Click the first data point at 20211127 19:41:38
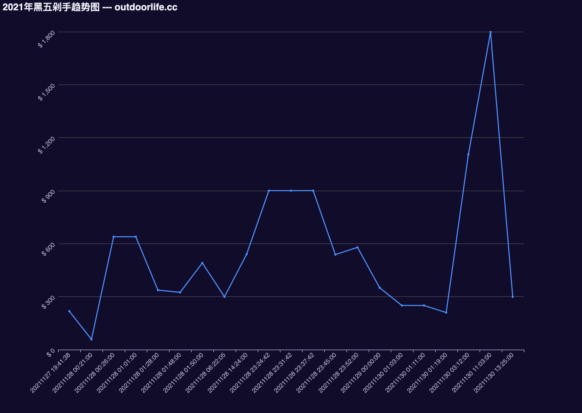Screen dimensions: 582x413 (x=69, y=311)
